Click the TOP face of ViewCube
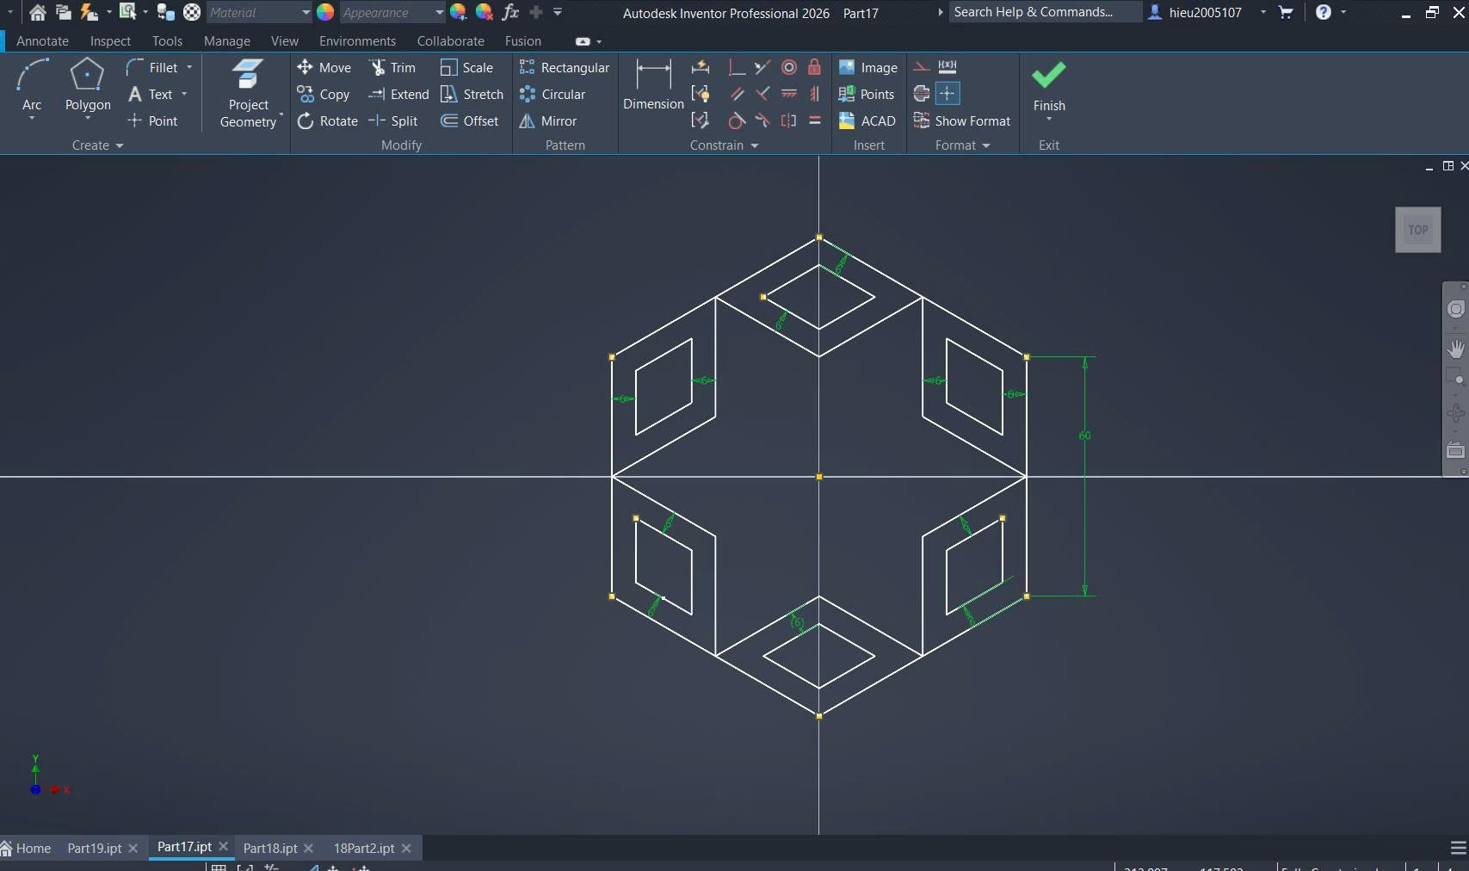Image resolution: width=1469 pixels, height=871 pixels. [x=1417, y=230]
